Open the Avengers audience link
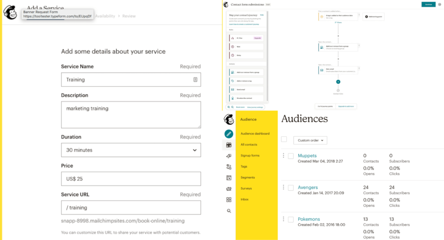Viewport: 444px width, 240px height. click(308, 187)
